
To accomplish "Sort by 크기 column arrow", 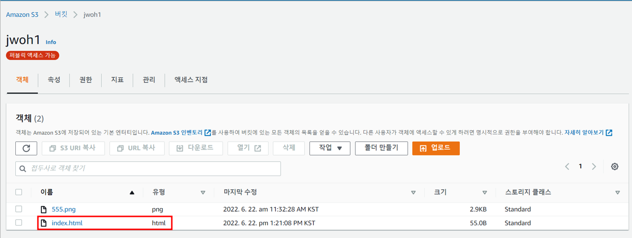I will click(485, 192).
